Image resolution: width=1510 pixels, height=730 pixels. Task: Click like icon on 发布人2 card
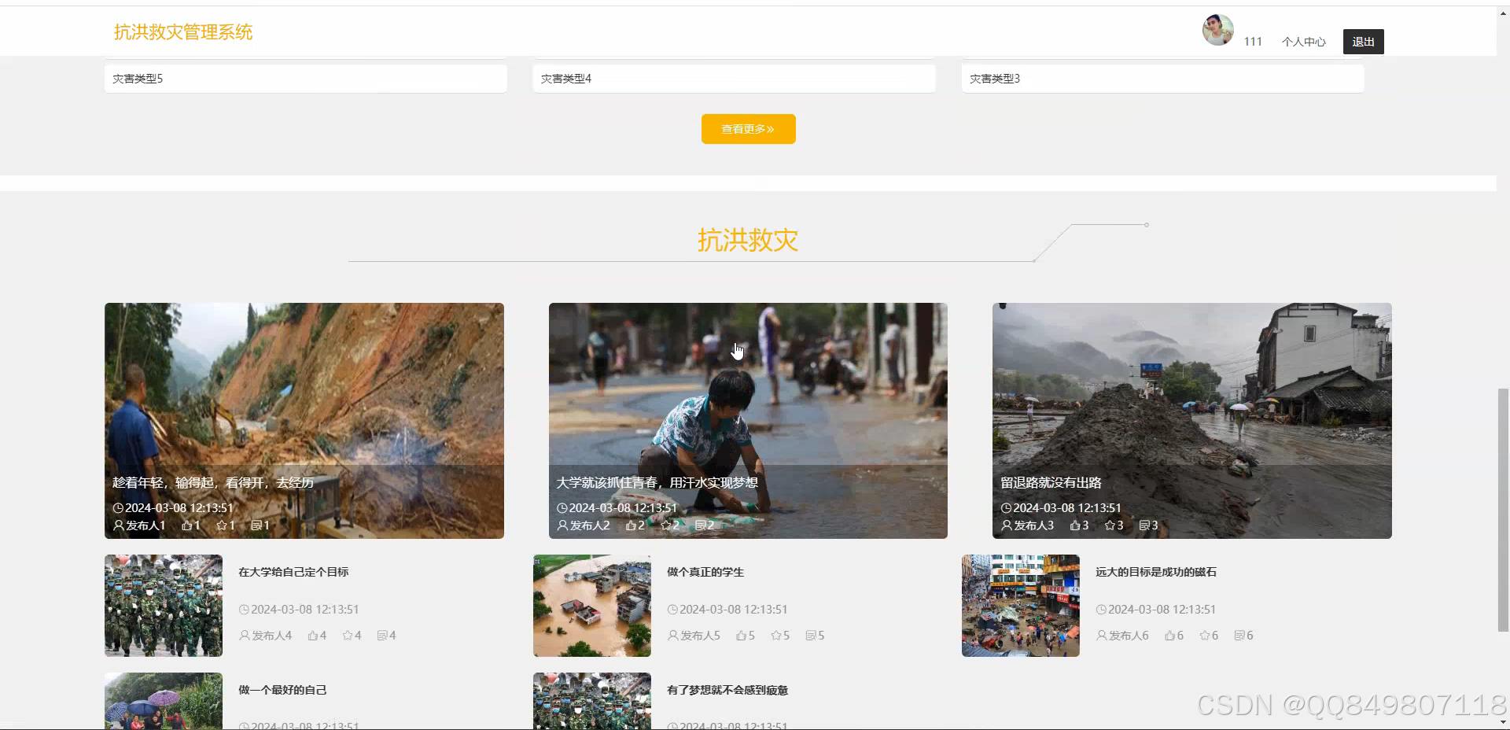(x=631, y=525)
